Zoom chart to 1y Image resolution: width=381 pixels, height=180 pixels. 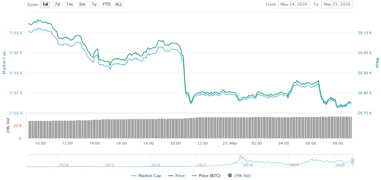94,4
